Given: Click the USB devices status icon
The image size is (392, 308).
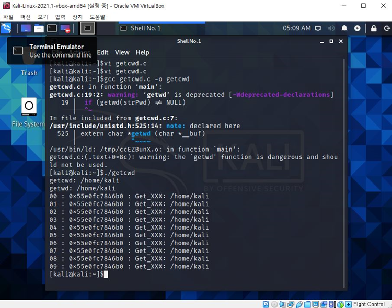Looking at the screenshot, I should (x=299, y=304).
